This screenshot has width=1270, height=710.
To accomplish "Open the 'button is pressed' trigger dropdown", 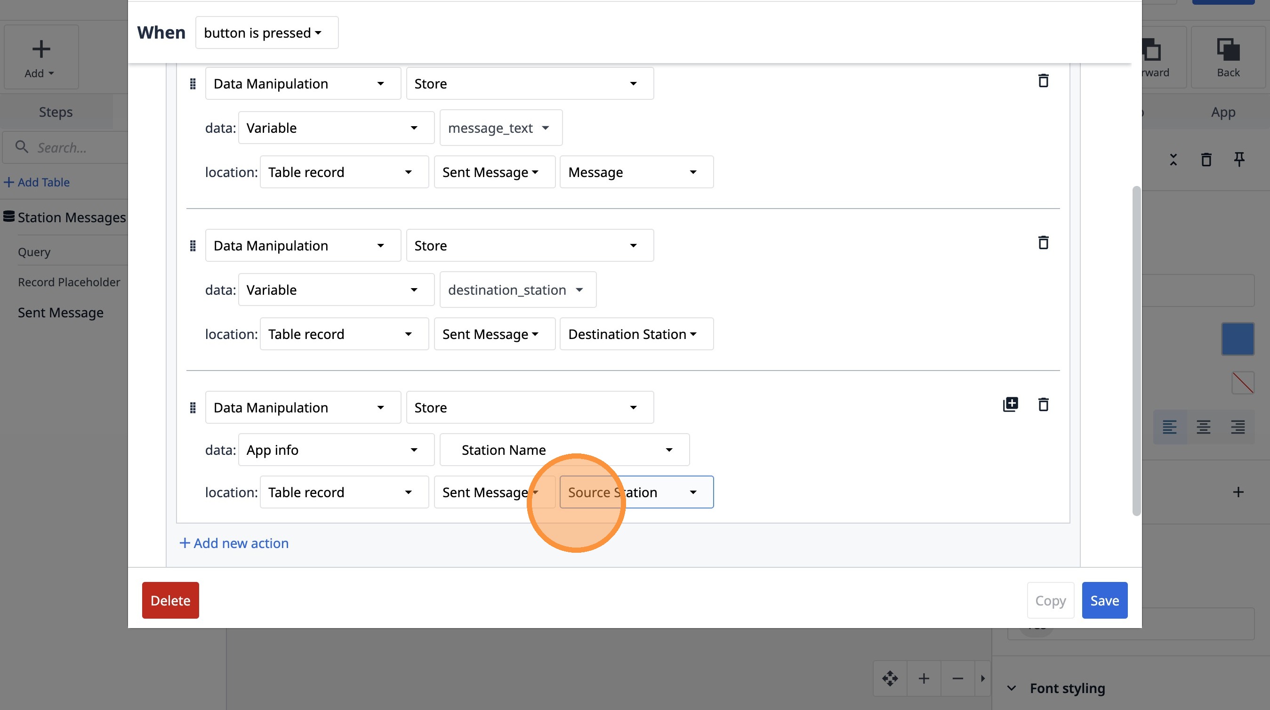I will (x=266, y=33).
